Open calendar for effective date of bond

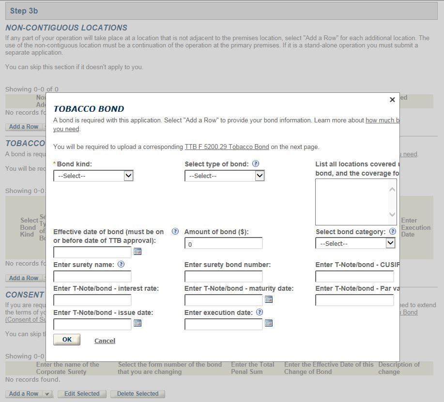point(137,252)
